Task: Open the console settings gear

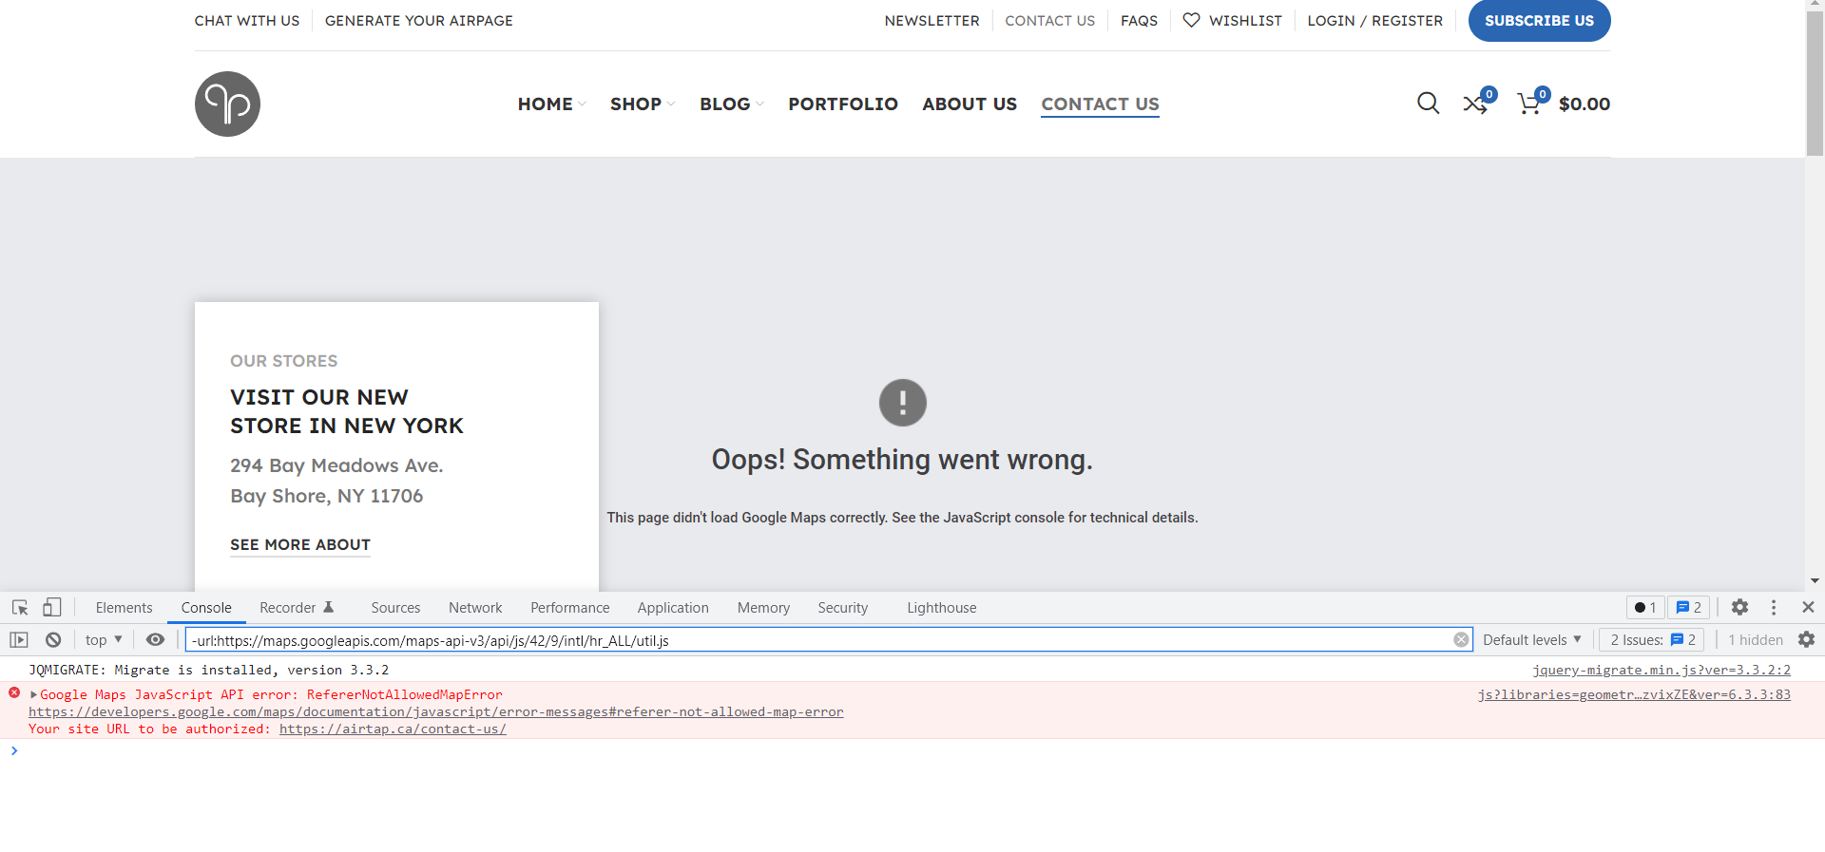Action: 1806,640
